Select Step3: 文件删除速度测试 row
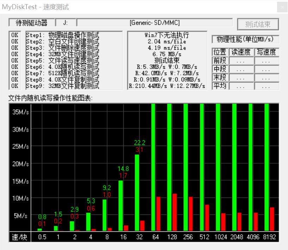Screen dimensions: 288x250 (x=62, y=48)
